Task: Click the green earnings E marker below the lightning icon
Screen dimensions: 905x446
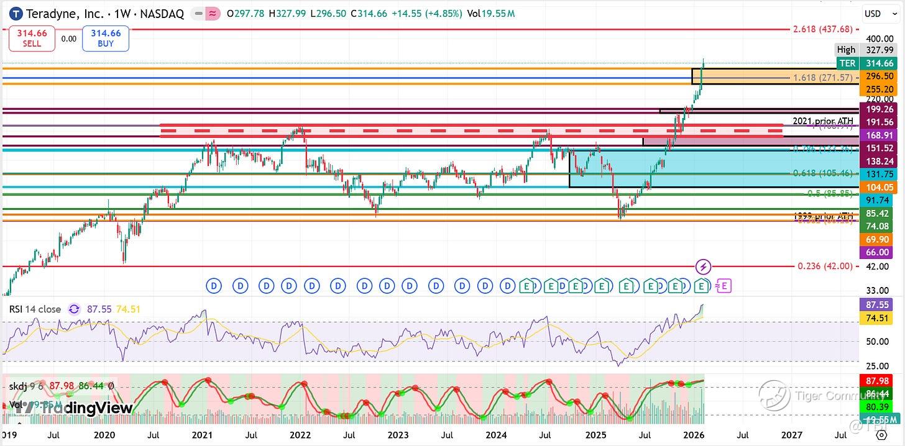Action: click(x=701, y=286)
